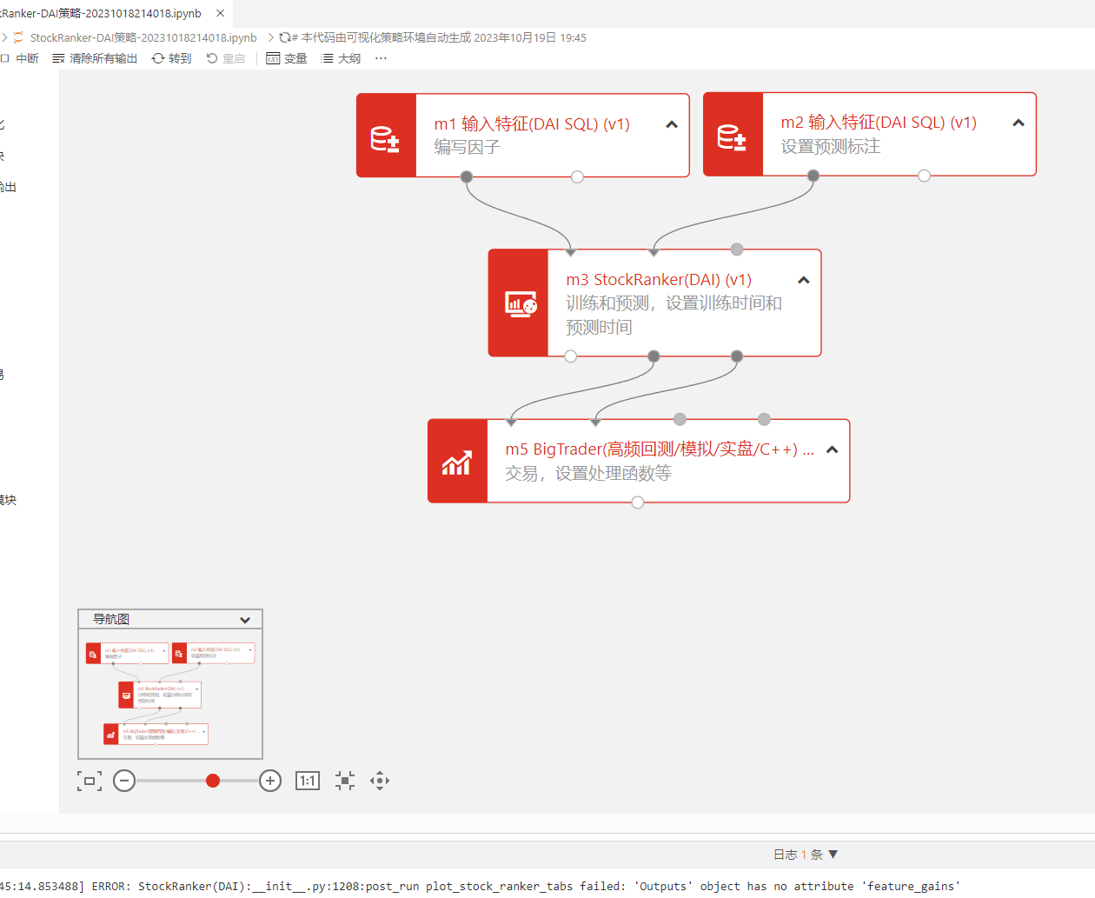
Task: Click the zoom out minus icon
Action: point(124,781)
